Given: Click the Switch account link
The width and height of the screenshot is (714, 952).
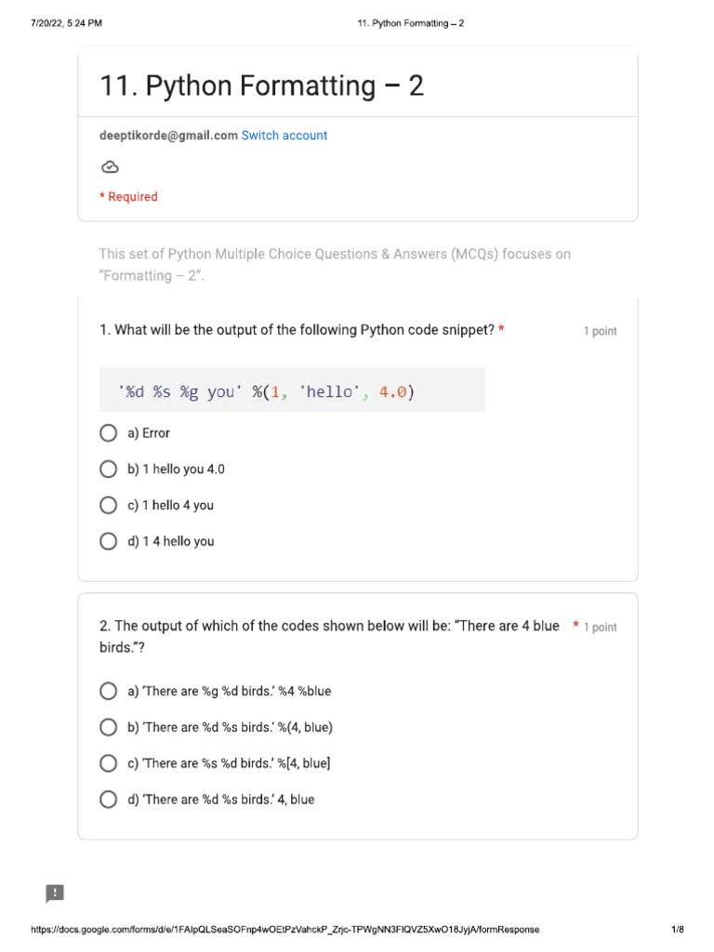Looking at the screenshot, I should pyautogui.click(x=284, y=136).
